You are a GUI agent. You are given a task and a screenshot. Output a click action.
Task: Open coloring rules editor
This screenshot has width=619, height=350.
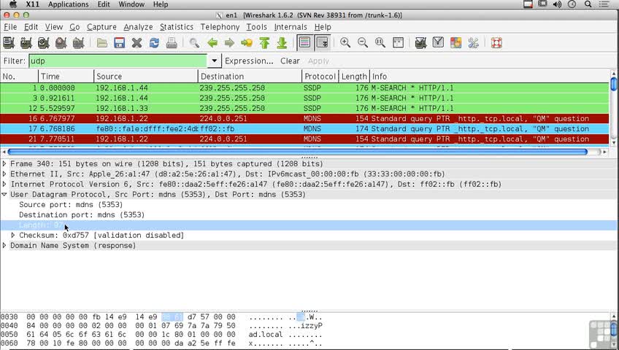pos(455,42)
